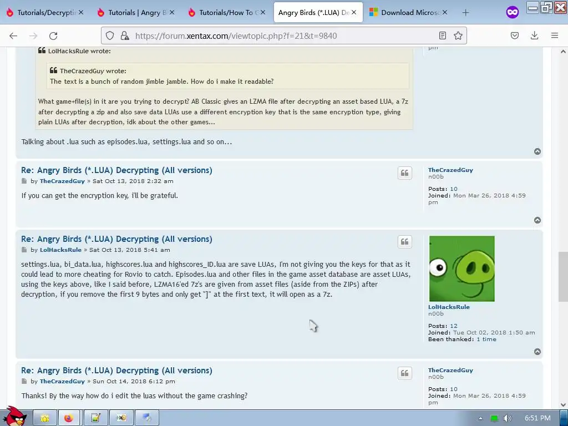
Task: Click the site security padlock icon
Action: pyautogui.click(x=125, y=35)
